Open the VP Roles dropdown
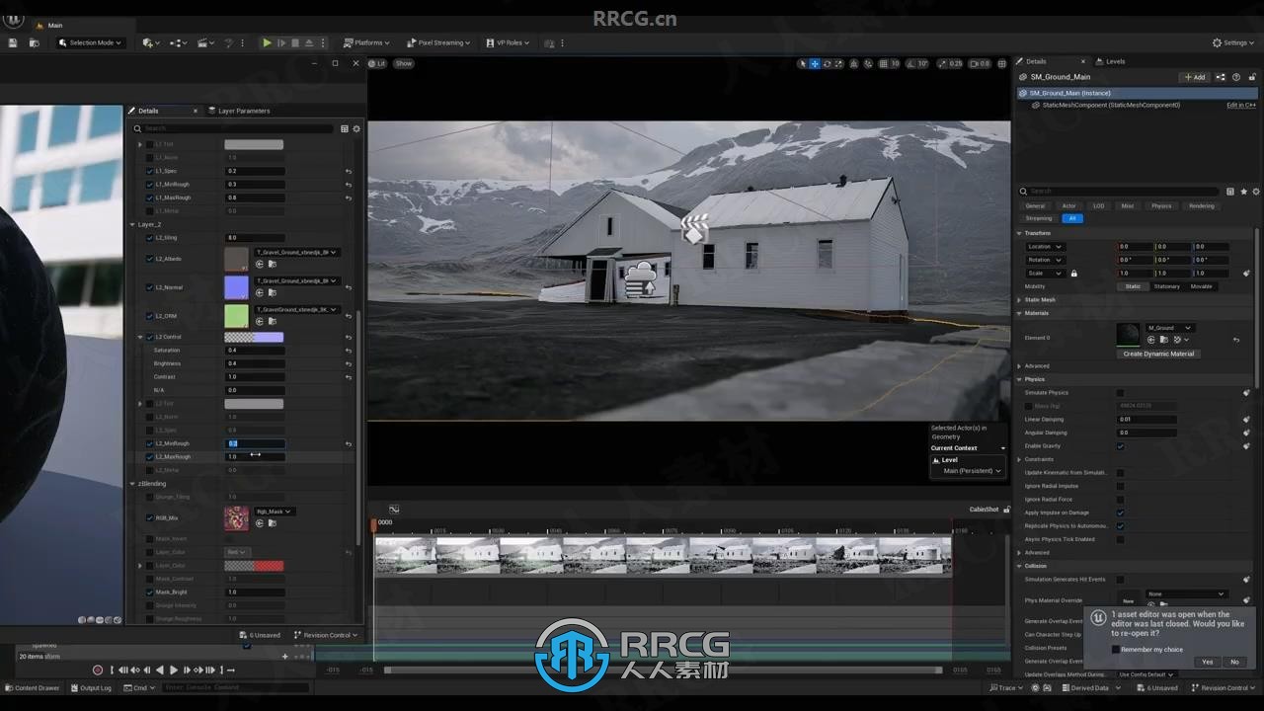The image size is (1264, 711). pyautogui.click(x=508, y=42)
